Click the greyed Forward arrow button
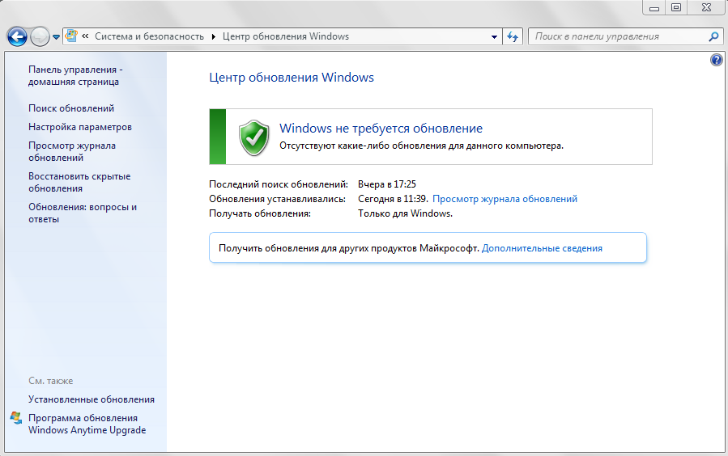Image resolution: width=728 pixels, height=456 pixels. [x=40, y=36]
